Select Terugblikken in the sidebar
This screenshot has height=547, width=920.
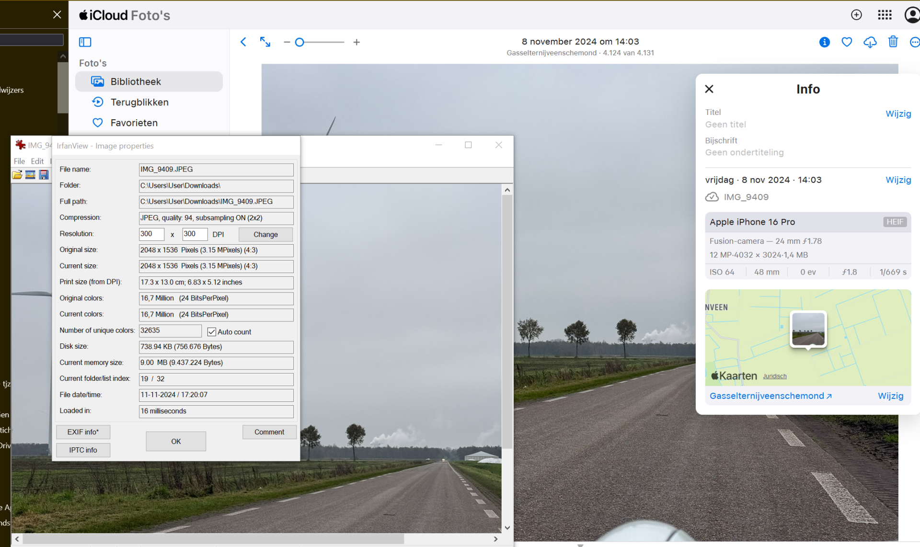click(139, 102)
